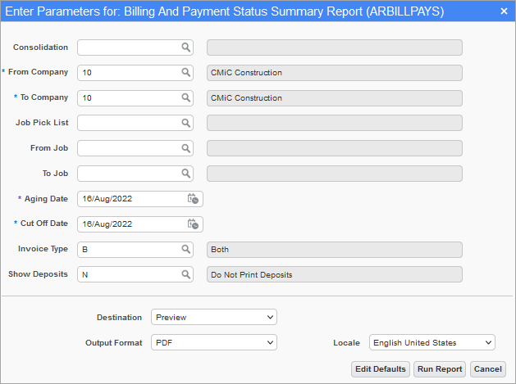Click the Edit Defaults button
This screenshot has height=384, width=516.
[381, 369]
